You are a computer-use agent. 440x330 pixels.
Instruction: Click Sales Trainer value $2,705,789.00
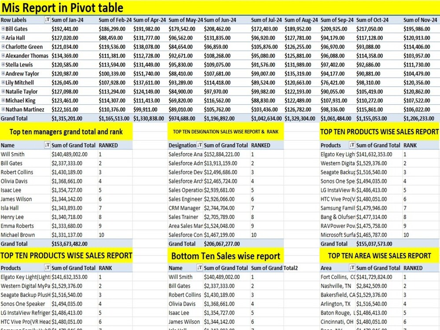[x=219, y=217]
